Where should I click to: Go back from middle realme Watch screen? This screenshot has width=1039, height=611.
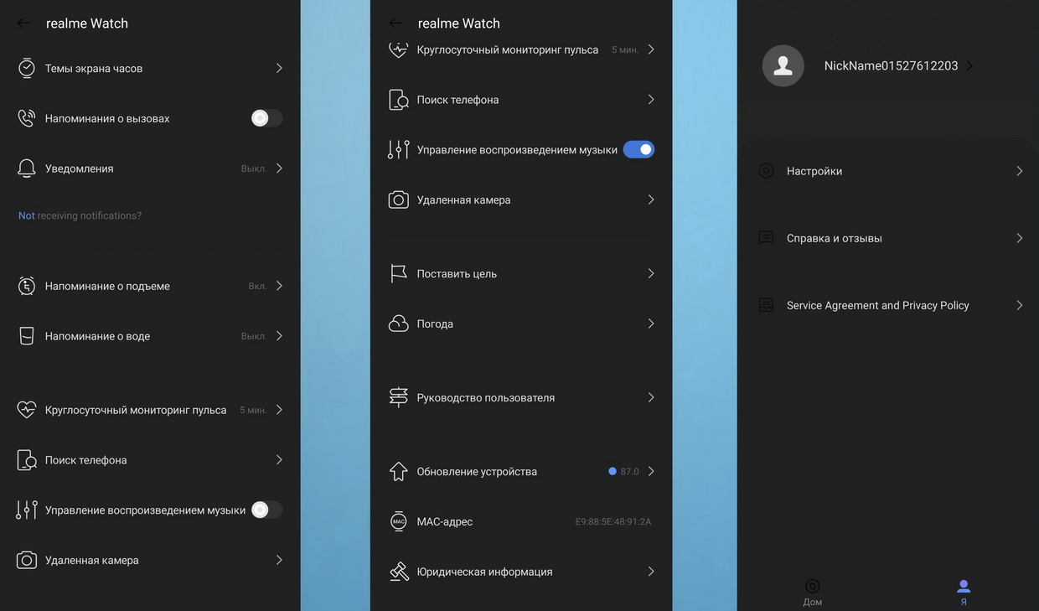pyautogui.click(x=395, y=23)
